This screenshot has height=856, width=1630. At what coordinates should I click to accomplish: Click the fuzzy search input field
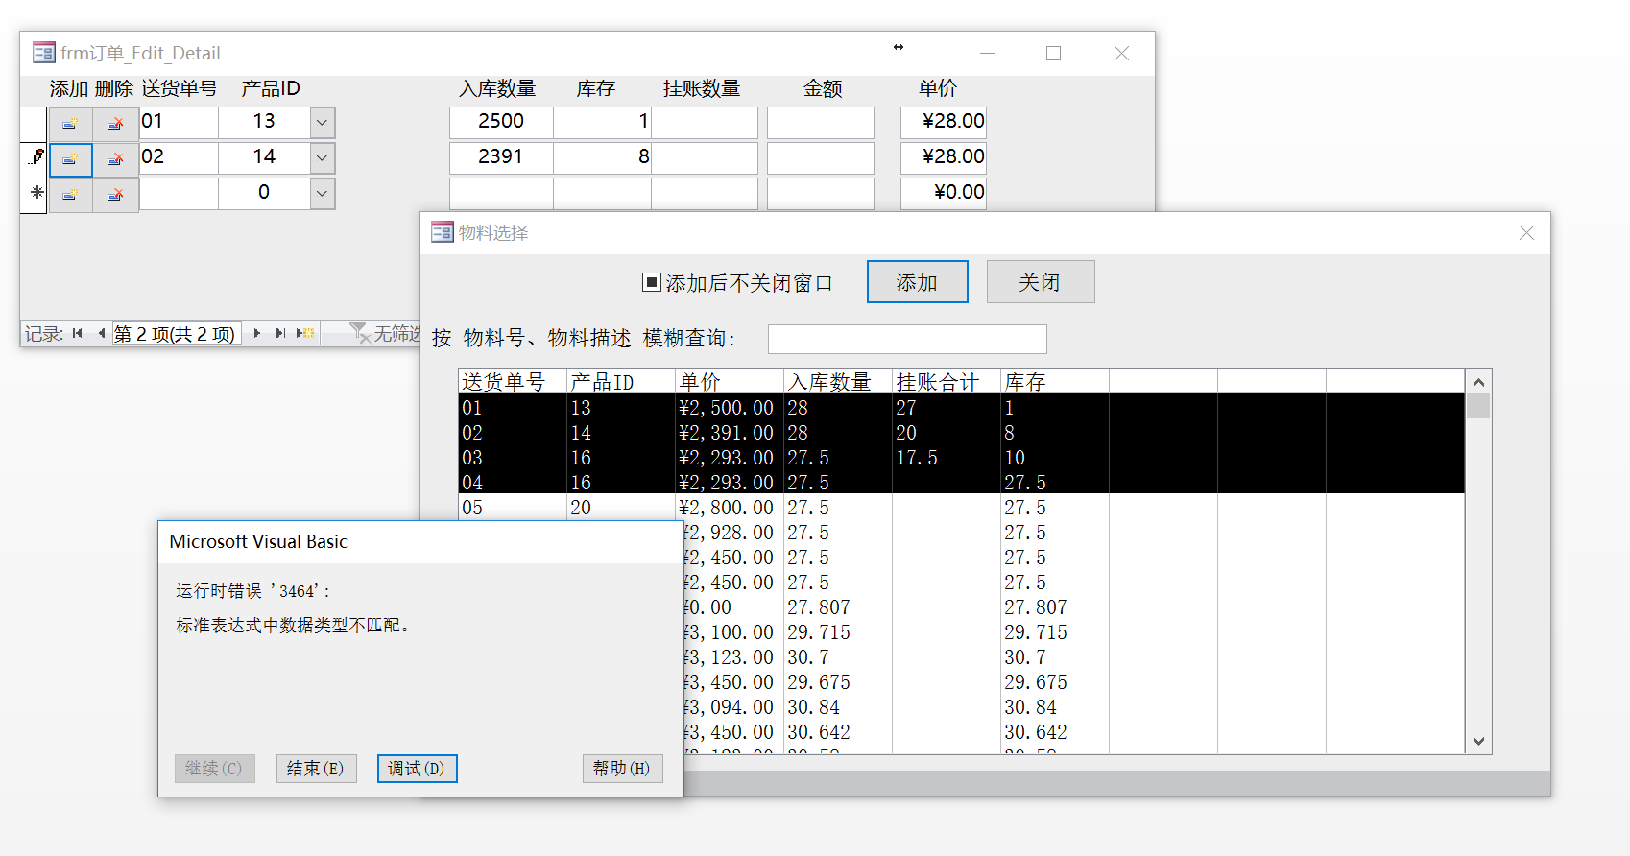click(x=907, y=339)
